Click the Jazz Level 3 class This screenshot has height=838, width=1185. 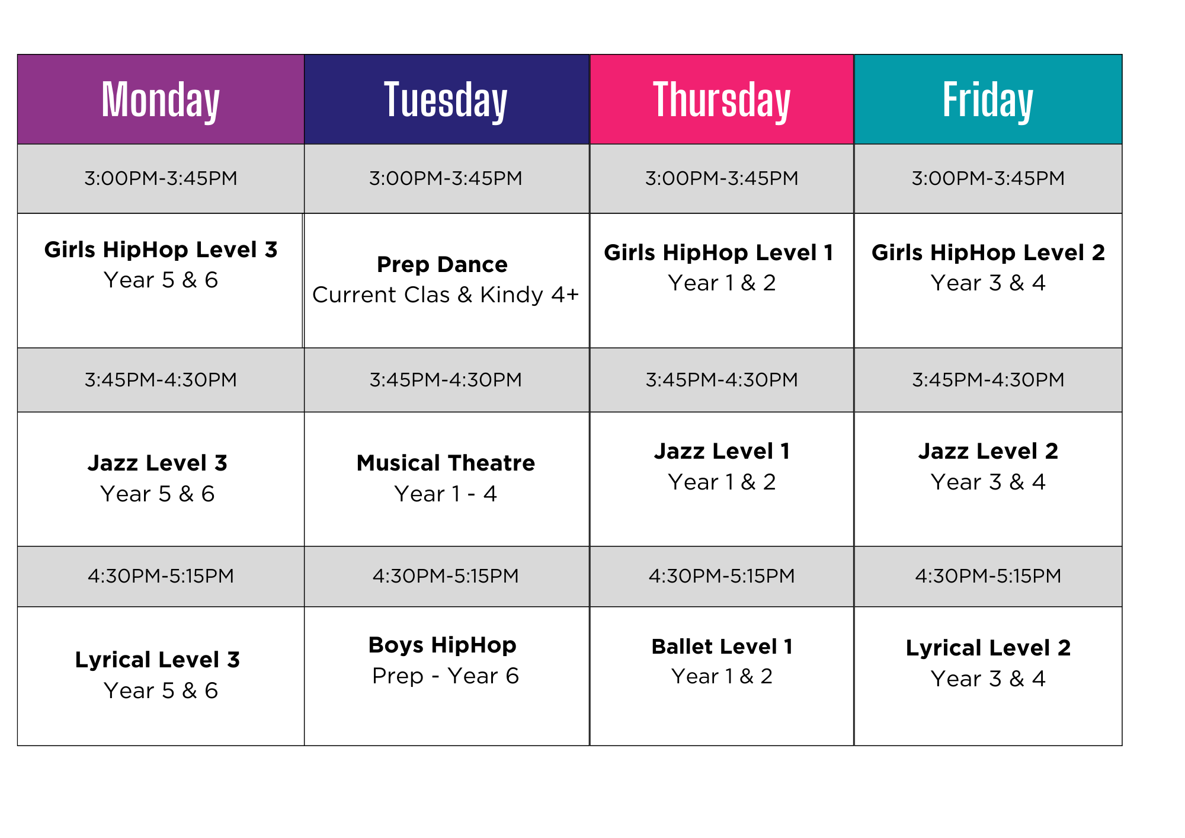[158, 478]
